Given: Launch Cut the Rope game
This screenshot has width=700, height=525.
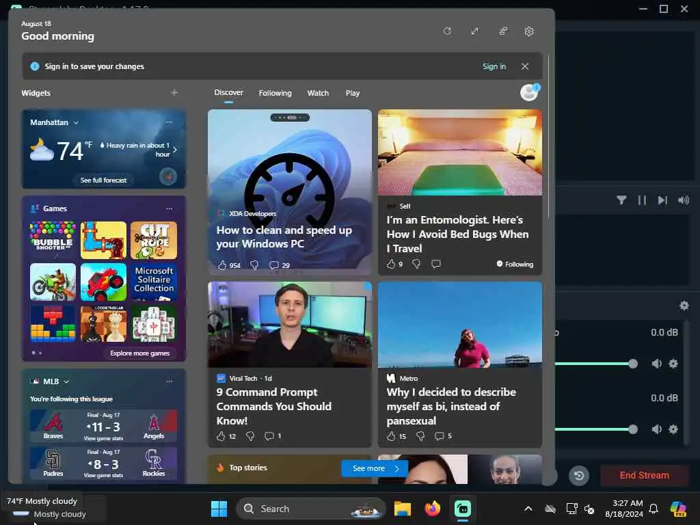Looking at the screenshot, I should pyautogui.click(x=154, y=240).
